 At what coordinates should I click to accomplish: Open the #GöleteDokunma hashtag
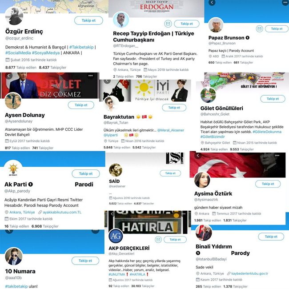tap(267, 132)
